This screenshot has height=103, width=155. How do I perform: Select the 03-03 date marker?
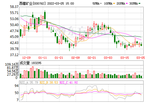coord(108,58)
